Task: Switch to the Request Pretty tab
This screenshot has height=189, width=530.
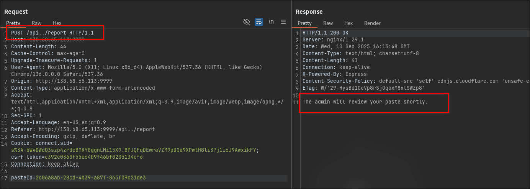Action: click(x=13, y=23)
